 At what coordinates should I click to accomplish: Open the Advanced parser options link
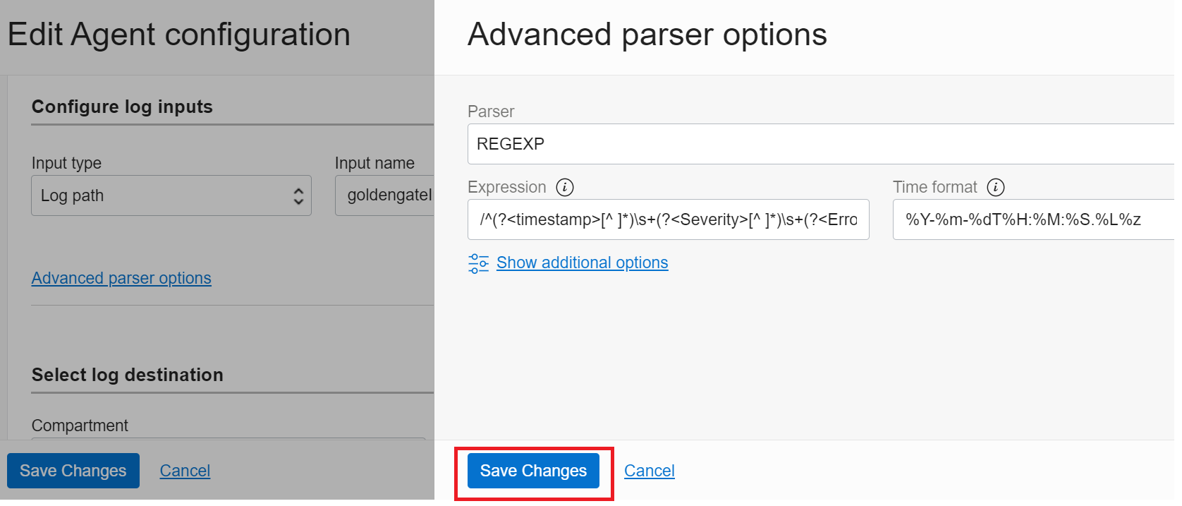pyautogui.click(x=121, y=278)
